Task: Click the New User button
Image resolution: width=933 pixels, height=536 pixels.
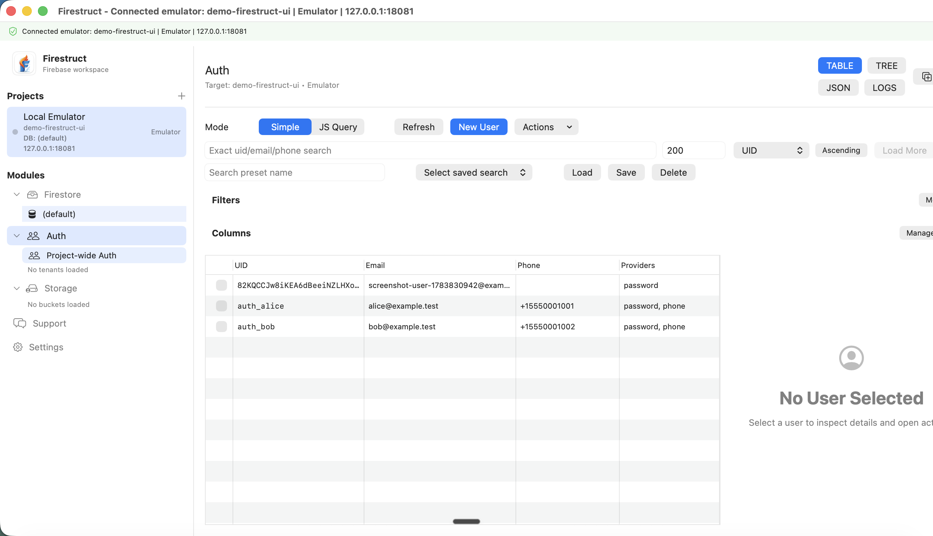Action: pos(479,127)
